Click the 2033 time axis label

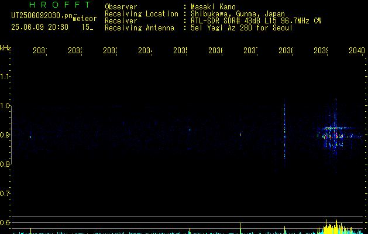coord(110,50)
